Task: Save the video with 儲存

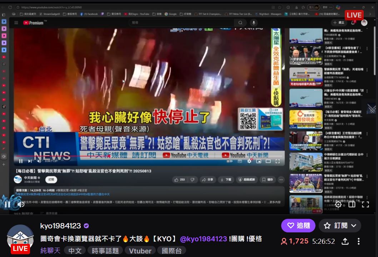Action: 268,179
